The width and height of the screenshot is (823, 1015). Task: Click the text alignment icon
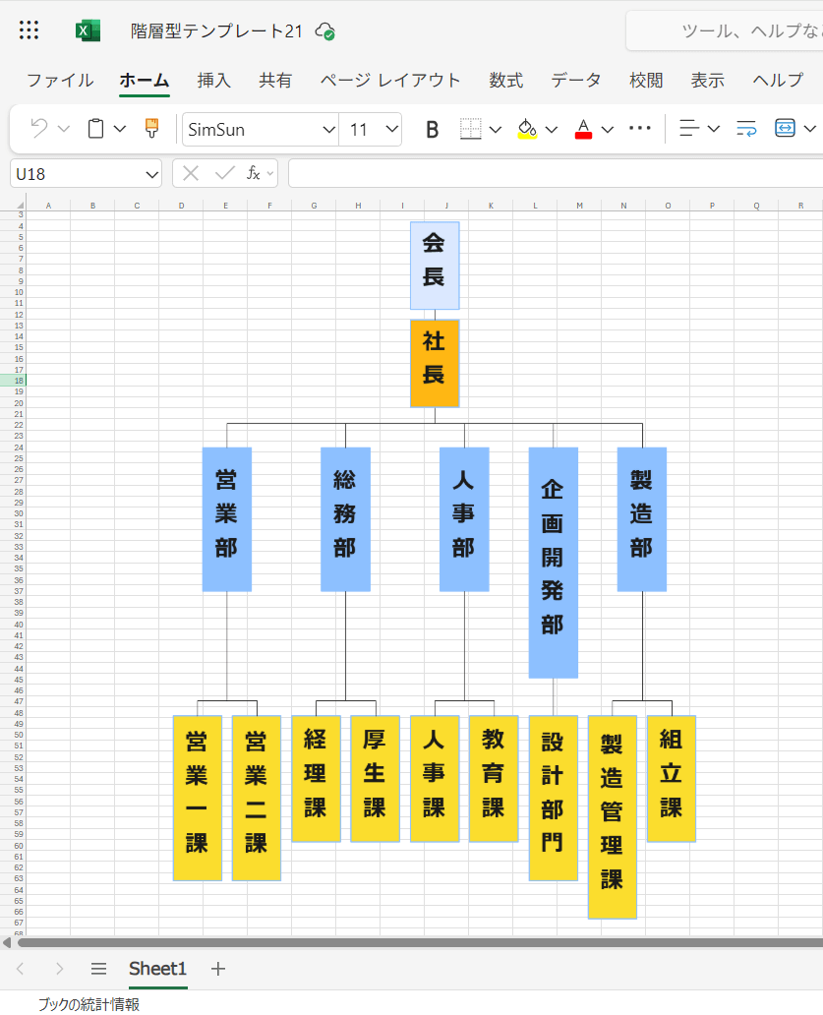point(689,128)
